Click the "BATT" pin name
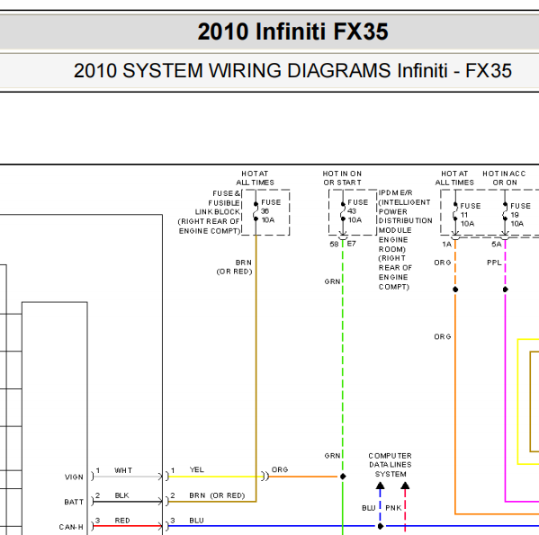Viewport: 539px width, 535px height. click(x=74, y=502)
